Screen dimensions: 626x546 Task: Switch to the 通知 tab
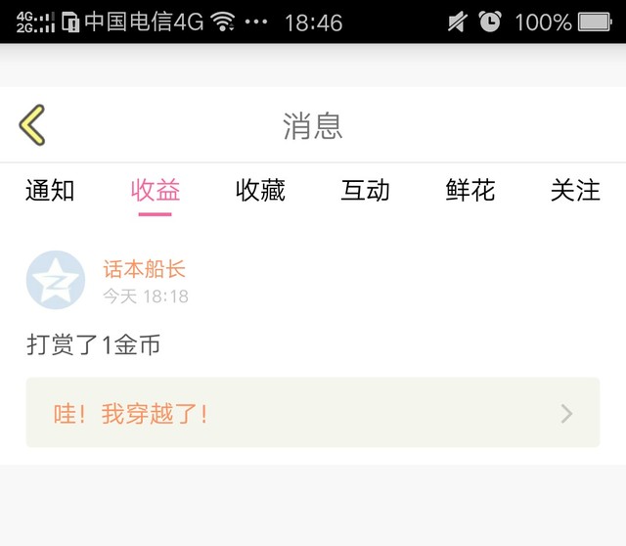50,191
